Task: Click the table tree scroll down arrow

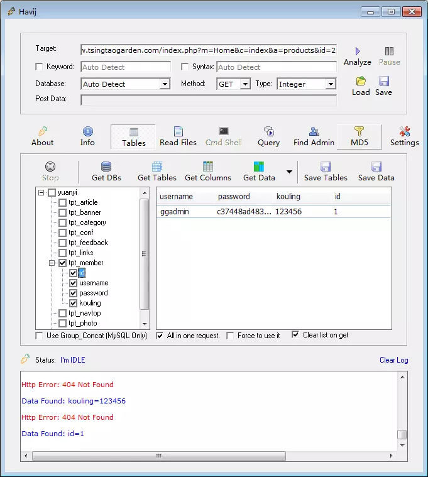Action: [x=145, y=324]
